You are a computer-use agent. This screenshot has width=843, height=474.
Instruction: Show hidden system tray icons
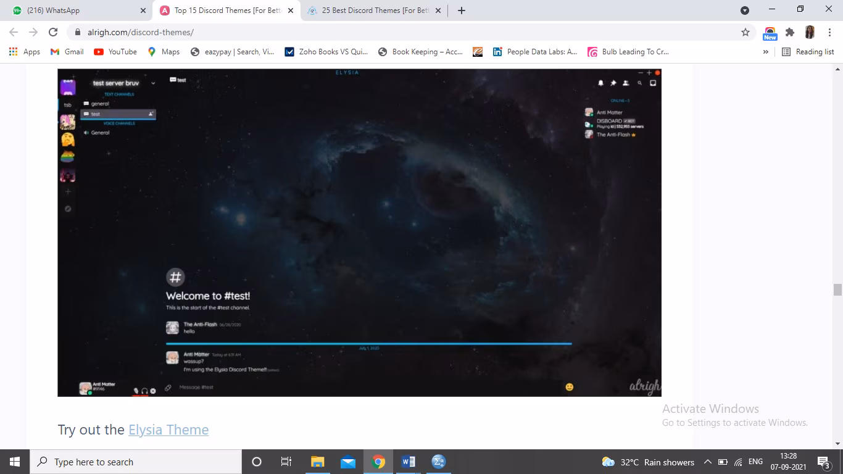click(x=708, y=462)
